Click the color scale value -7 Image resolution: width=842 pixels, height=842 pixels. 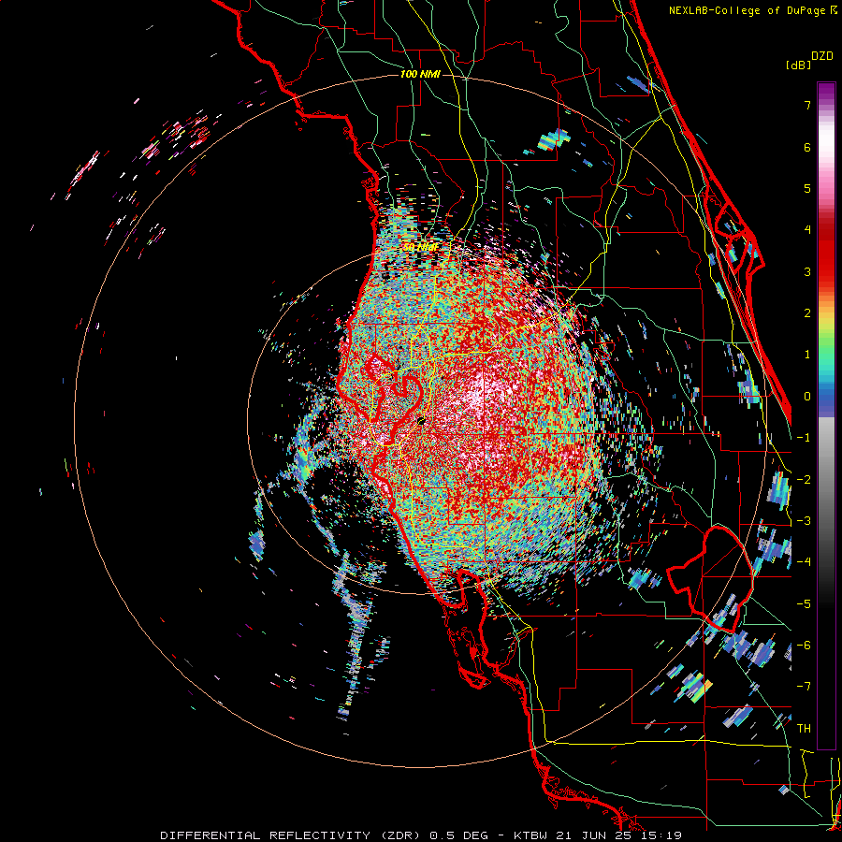(804, 687)
